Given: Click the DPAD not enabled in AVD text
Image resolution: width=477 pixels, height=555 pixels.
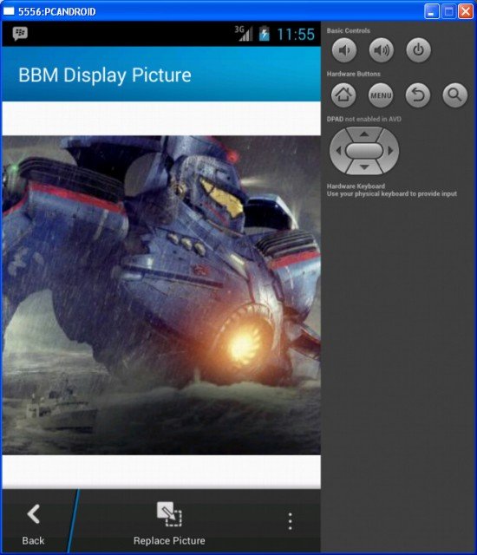Looking at the screenshot, I should click(364, 119).
